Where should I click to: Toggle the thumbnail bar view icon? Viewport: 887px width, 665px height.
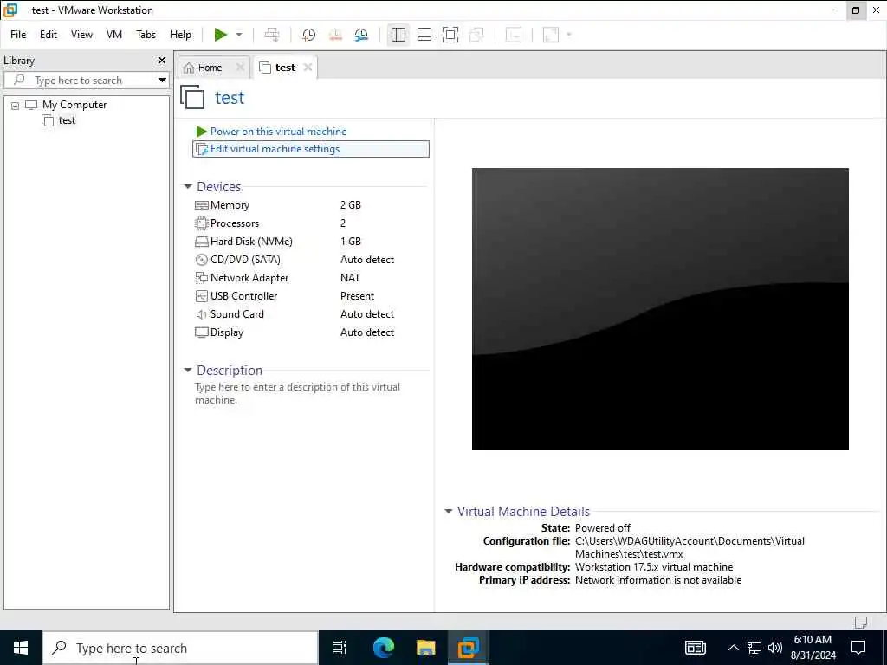[424, 35]
